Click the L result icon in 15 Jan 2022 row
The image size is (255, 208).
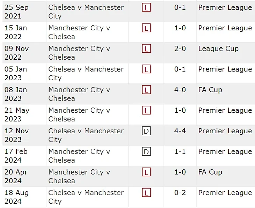[x=146, y=28]
